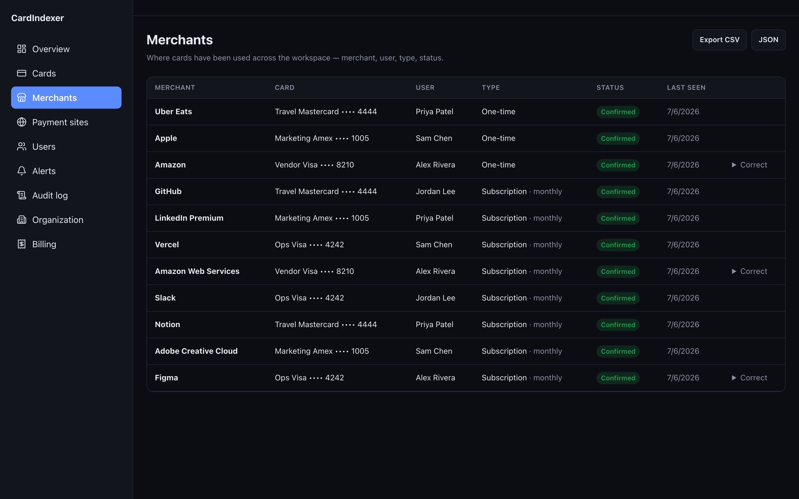Click the STATUS column header

click(x=610, y=87)
